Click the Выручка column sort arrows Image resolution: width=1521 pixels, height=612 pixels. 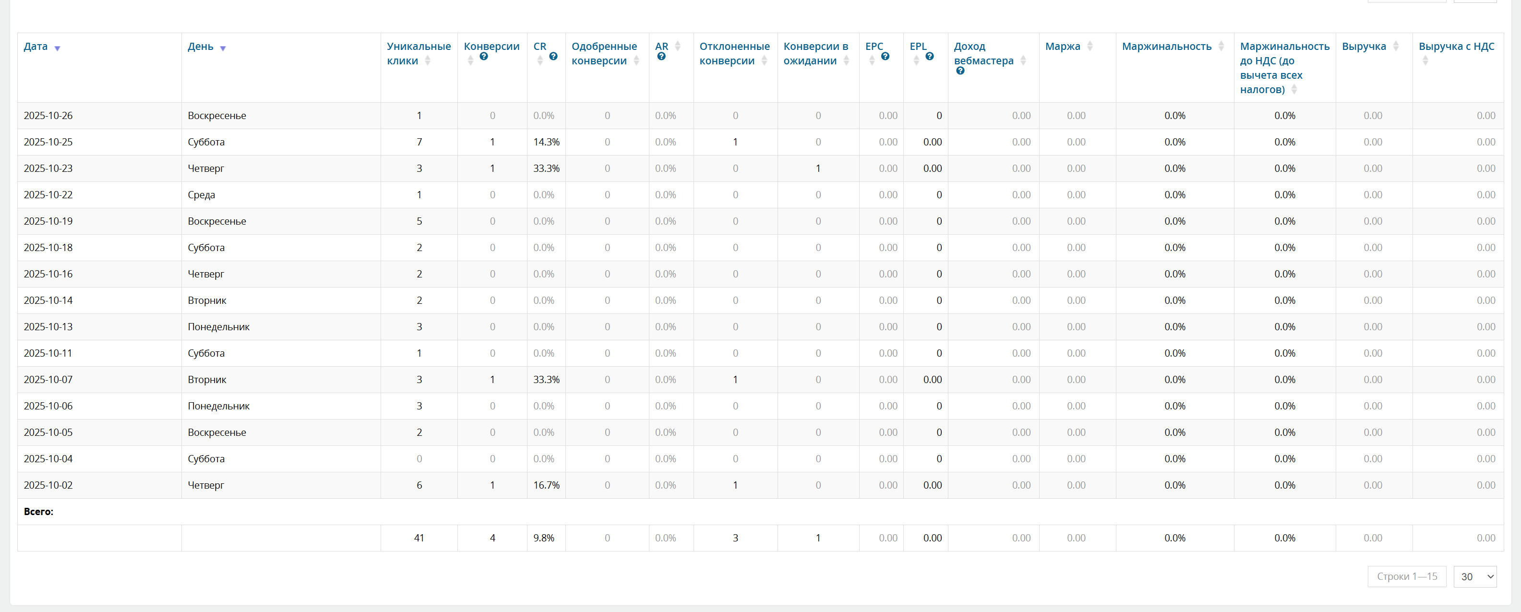click(x=1396, y=46)
